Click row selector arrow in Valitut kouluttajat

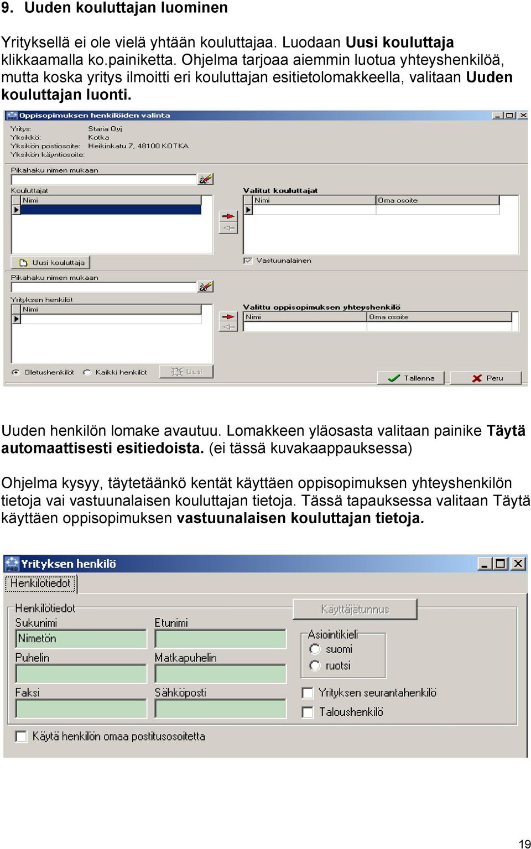tap(248, 210)
